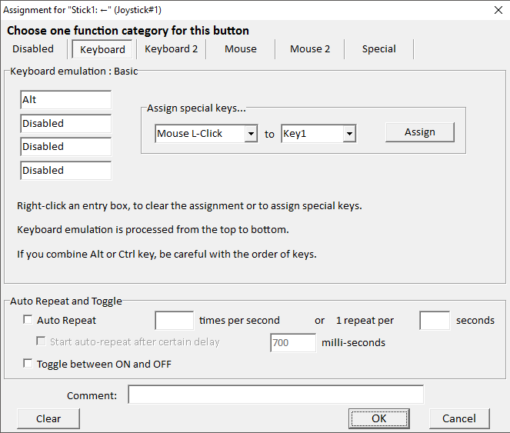This screenshot has height=433, width=510.
Task: Open the Mouse tab
Action: pyautogui.click(x=241, y=49)
